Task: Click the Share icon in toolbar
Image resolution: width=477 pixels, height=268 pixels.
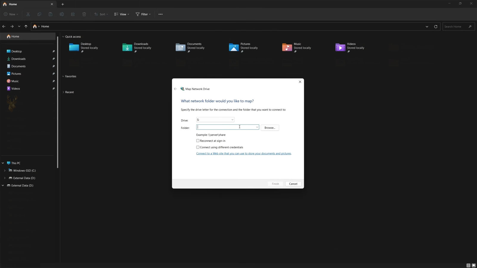Action: 73,14
